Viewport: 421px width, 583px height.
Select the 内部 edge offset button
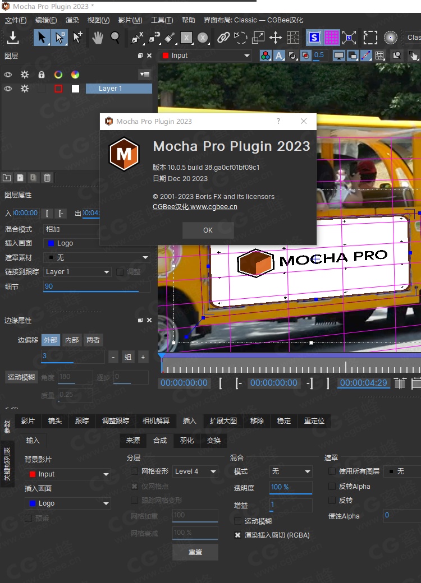pyautogui.click(x=72, y=340)
